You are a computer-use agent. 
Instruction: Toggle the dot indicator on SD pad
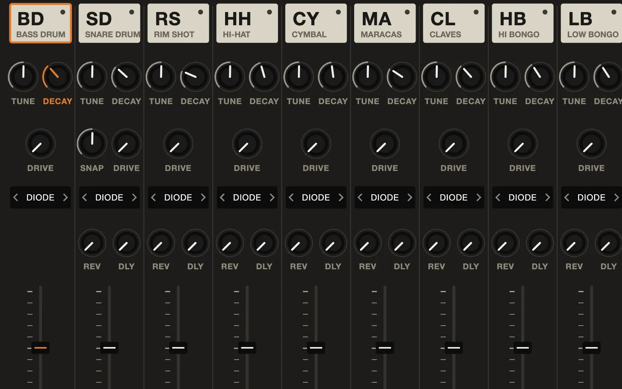point(132,12)
